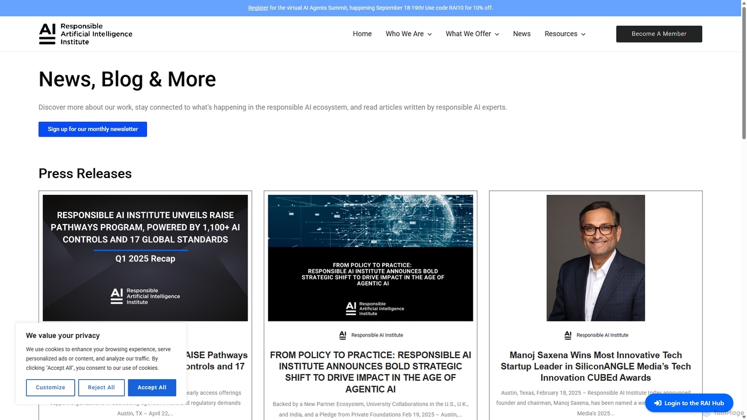
Task: Reject all cookies
Action: click(x=102, y=387)
